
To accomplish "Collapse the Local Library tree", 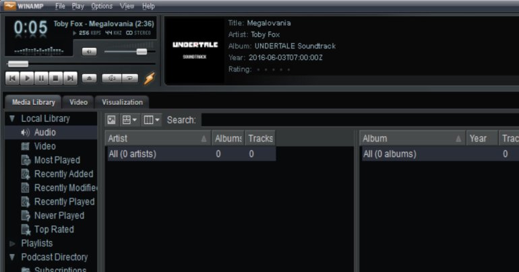I will tap(12, 118).
